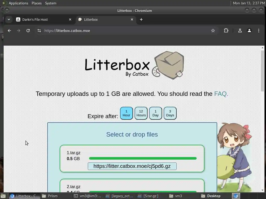
Task: View site information icon in address bar
Action: 39,31
